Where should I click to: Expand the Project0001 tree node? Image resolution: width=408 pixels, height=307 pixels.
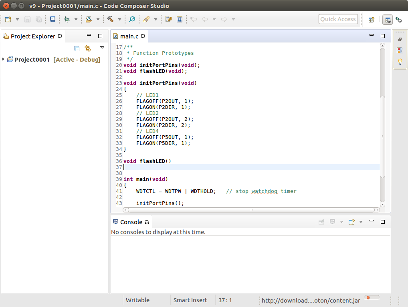pyautogui.click(x=4, y=60)
